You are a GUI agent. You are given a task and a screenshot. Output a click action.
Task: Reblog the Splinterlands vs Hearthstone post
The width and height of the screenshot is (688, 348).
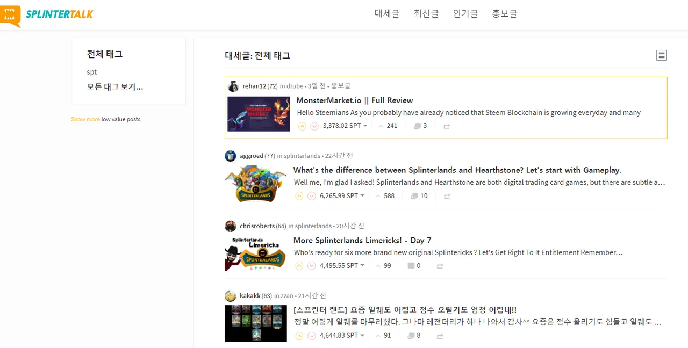[447, 197]
